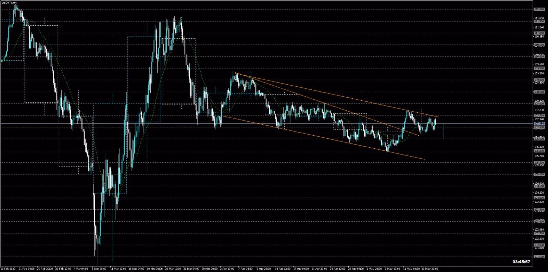Select the 6 Mar 20:00 time label

click(99, 269)
